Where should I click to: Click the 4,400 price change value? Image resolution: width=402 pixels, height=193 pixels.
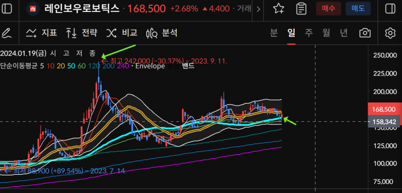click(219, 9)
